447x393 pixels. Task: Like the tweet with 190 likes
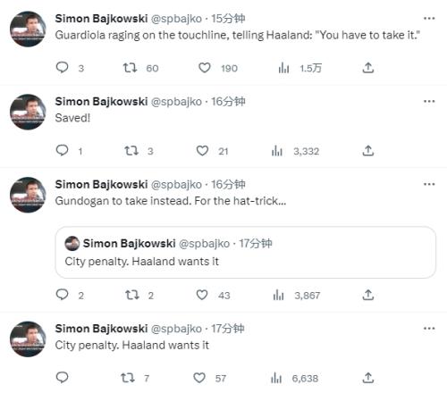[x=205, y=68]
